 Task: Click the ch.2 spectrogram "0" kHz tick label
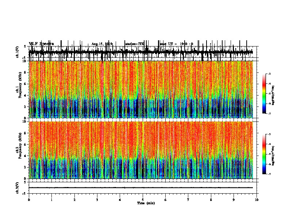point(26,179)
